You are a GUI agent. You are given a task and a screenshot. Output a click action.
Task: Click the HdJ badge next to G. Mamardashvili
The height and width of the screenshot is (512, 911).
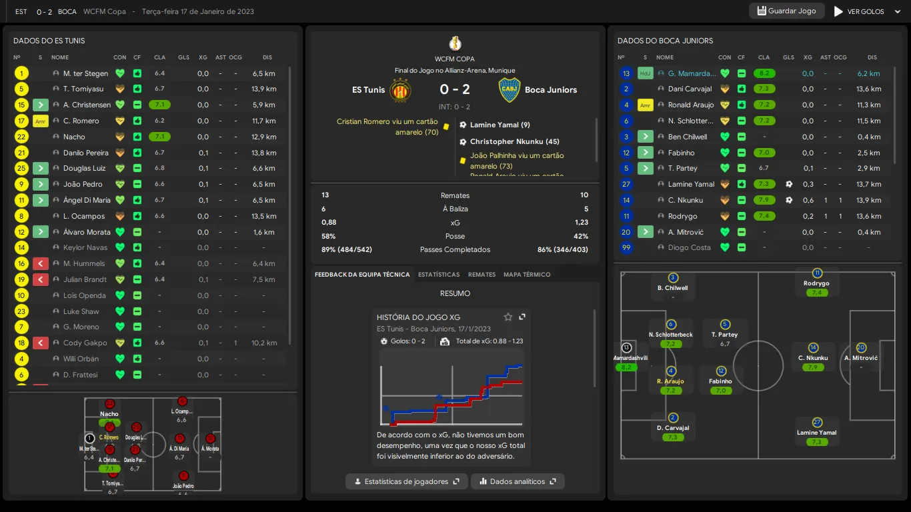(x=645, y=73)
